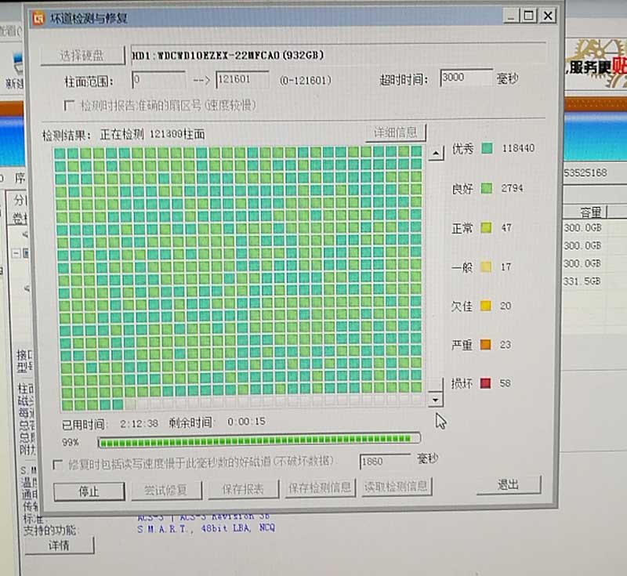Click the 读取检测信息 button
627x576 pixels.
click(397, 487)
